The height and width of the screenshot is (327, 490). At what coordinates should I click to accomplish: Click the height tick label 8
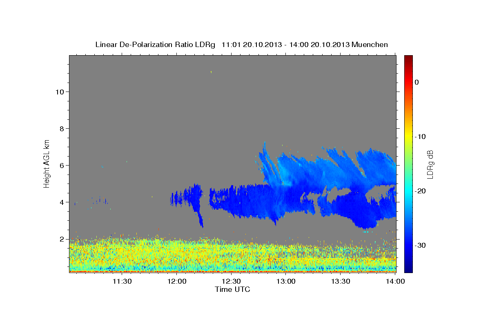coord(61,128)
